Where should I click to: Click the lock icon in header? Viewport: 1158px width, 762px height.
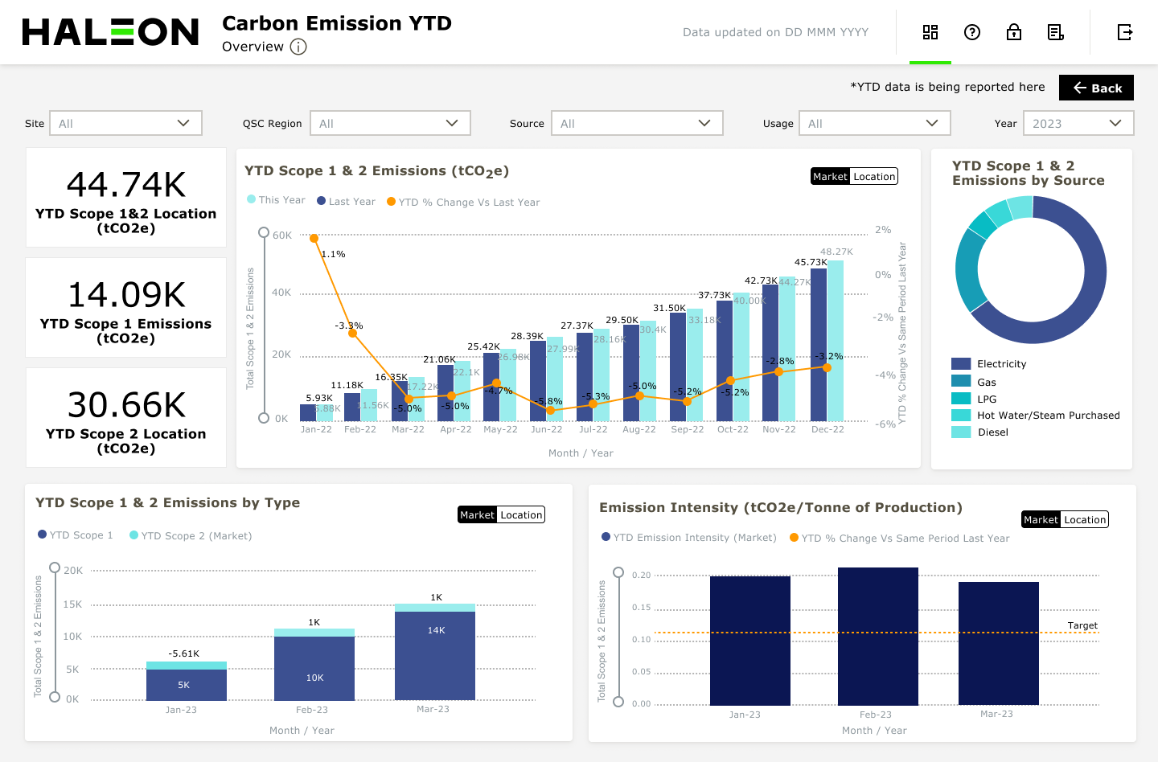(1014, 32)
